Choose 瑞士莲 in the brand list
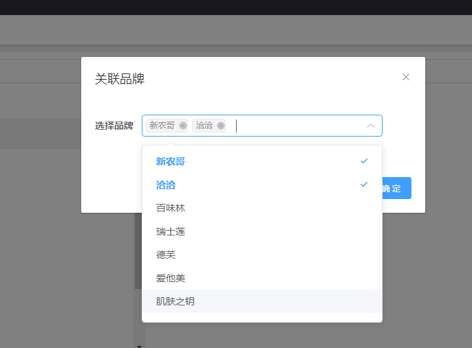This screenshot has width=472, height=348. tap(171, 231)
